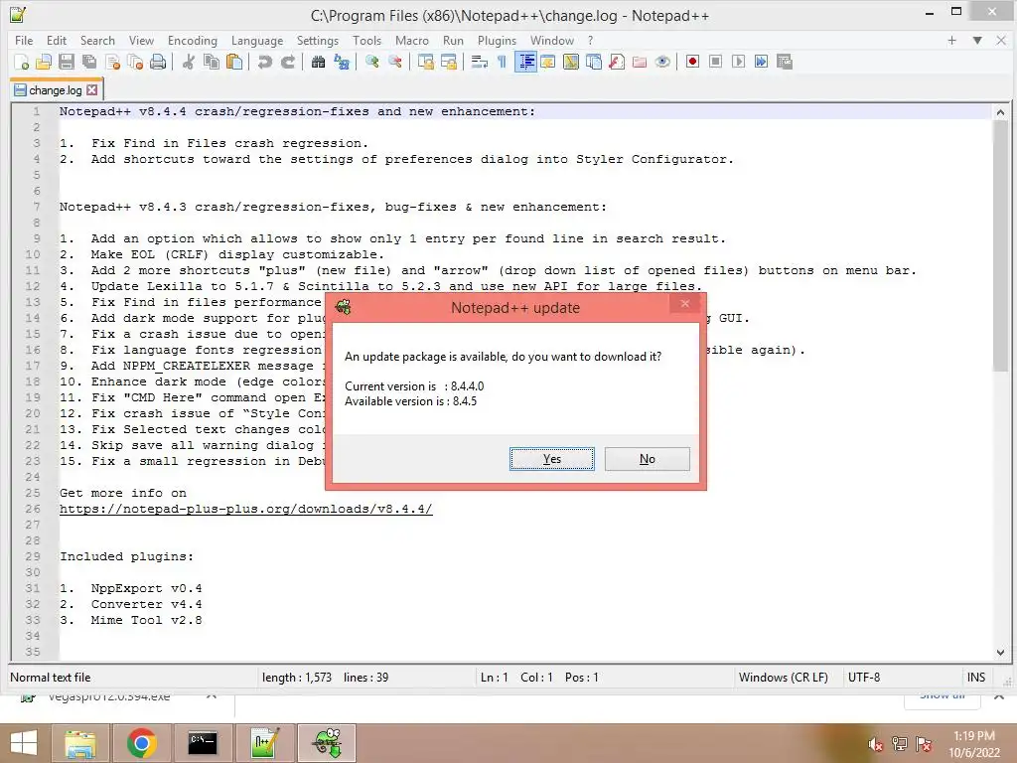Click the Close document toolbar icon
The width and height of the screenshot is (1017, 763).
pyautogui.click(x=113, y=62)
